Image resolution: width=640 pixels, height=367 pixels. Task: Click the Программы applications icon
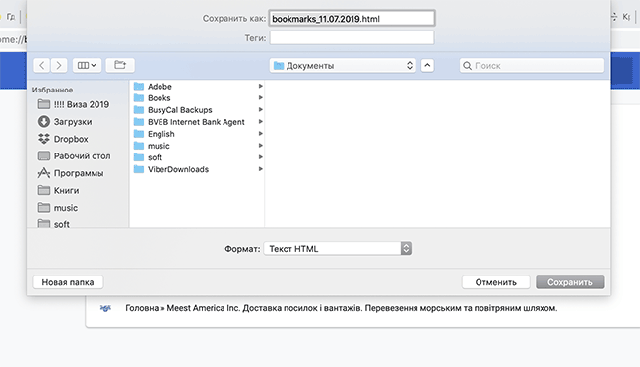pyautogui.click(x=44, y=173)
